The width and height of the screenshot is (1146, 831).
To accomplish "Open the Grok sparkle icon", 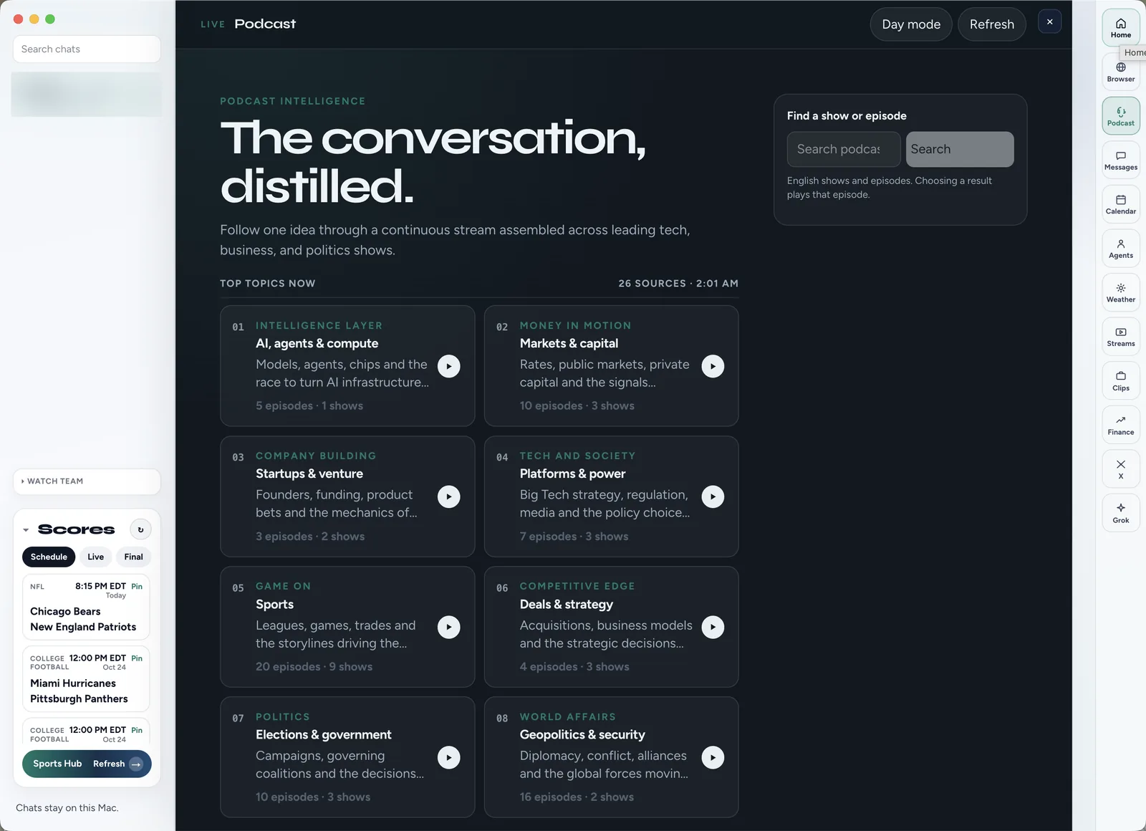I will [x=1121, y=513].
